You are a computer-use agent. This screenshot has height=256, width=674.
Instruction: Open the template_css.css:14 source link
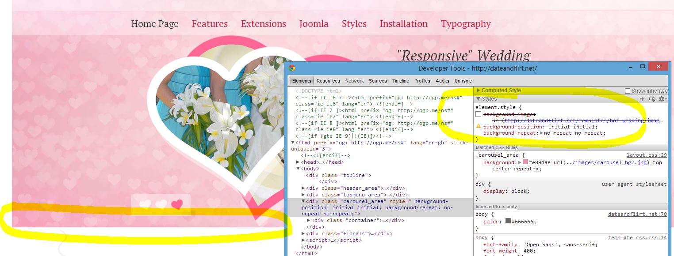pyautogui.click(x=637, y=237)
